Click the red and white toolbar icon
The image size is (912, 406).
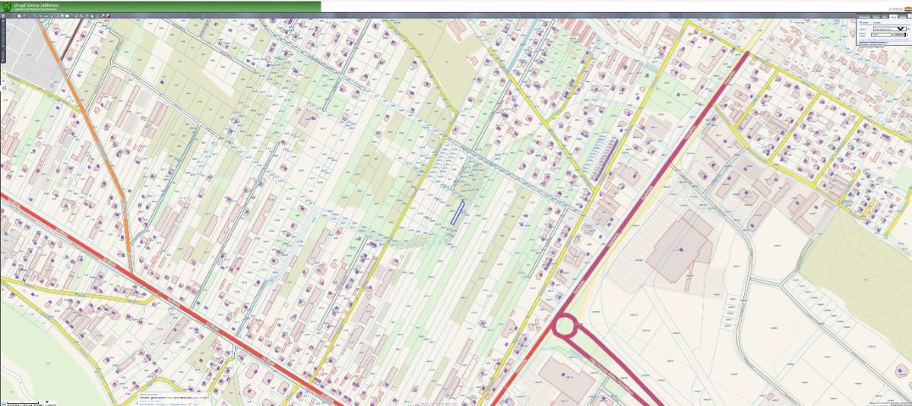click(108, 16)
